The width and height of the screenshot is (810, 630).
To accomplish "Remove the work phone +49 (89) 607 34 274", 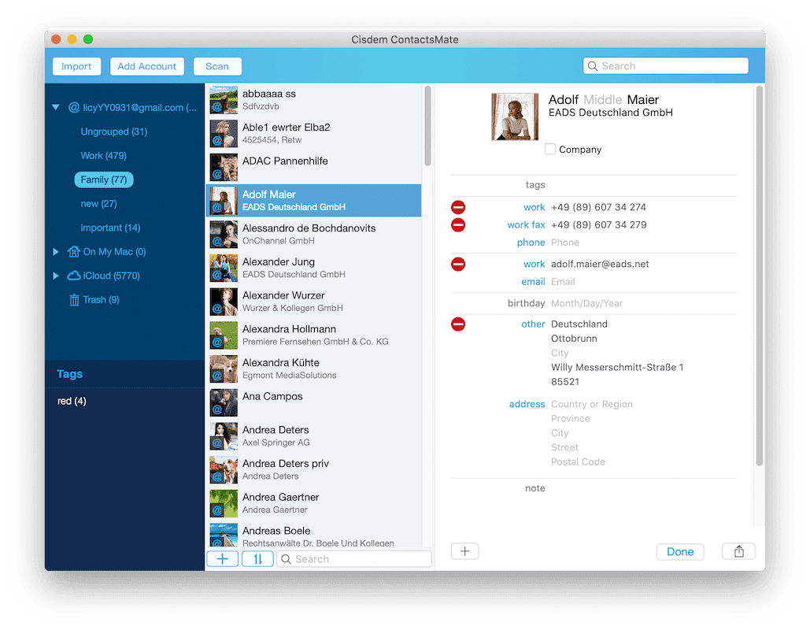I will click(x=458, y=207).
